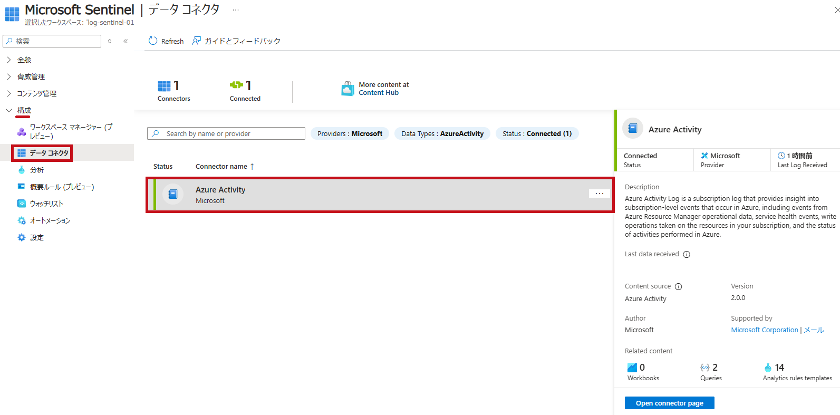Click the Microsoft Sentinel logo icon
The width and height of the screenshot is (840, 415).
pos(12,14)
